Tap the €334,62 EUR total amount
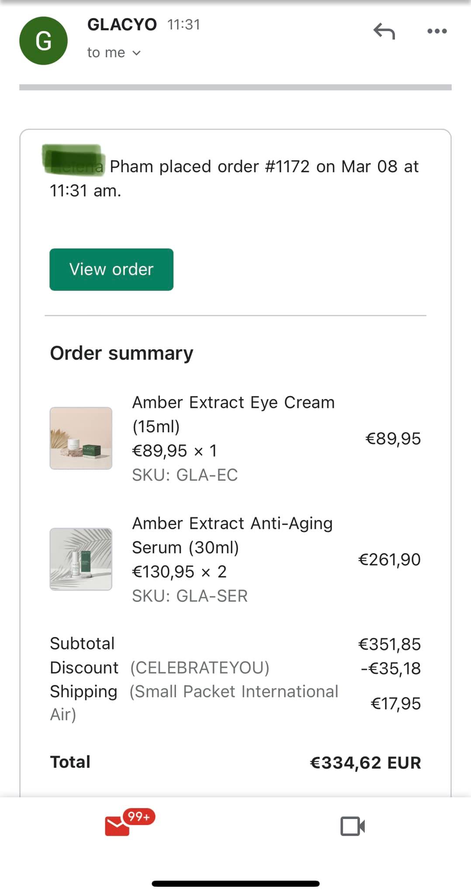The height and width of the screenshot is (896, 471). pyautogui.click(x=365, y=763)
